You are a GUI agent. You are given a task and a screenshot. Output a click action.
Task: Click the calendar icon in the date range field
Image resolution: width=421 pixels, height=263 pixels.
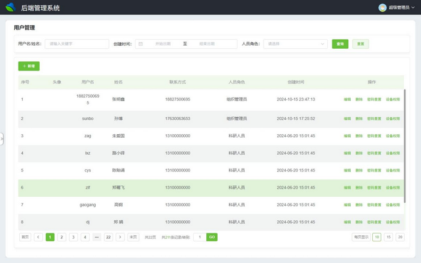point(141,44)
